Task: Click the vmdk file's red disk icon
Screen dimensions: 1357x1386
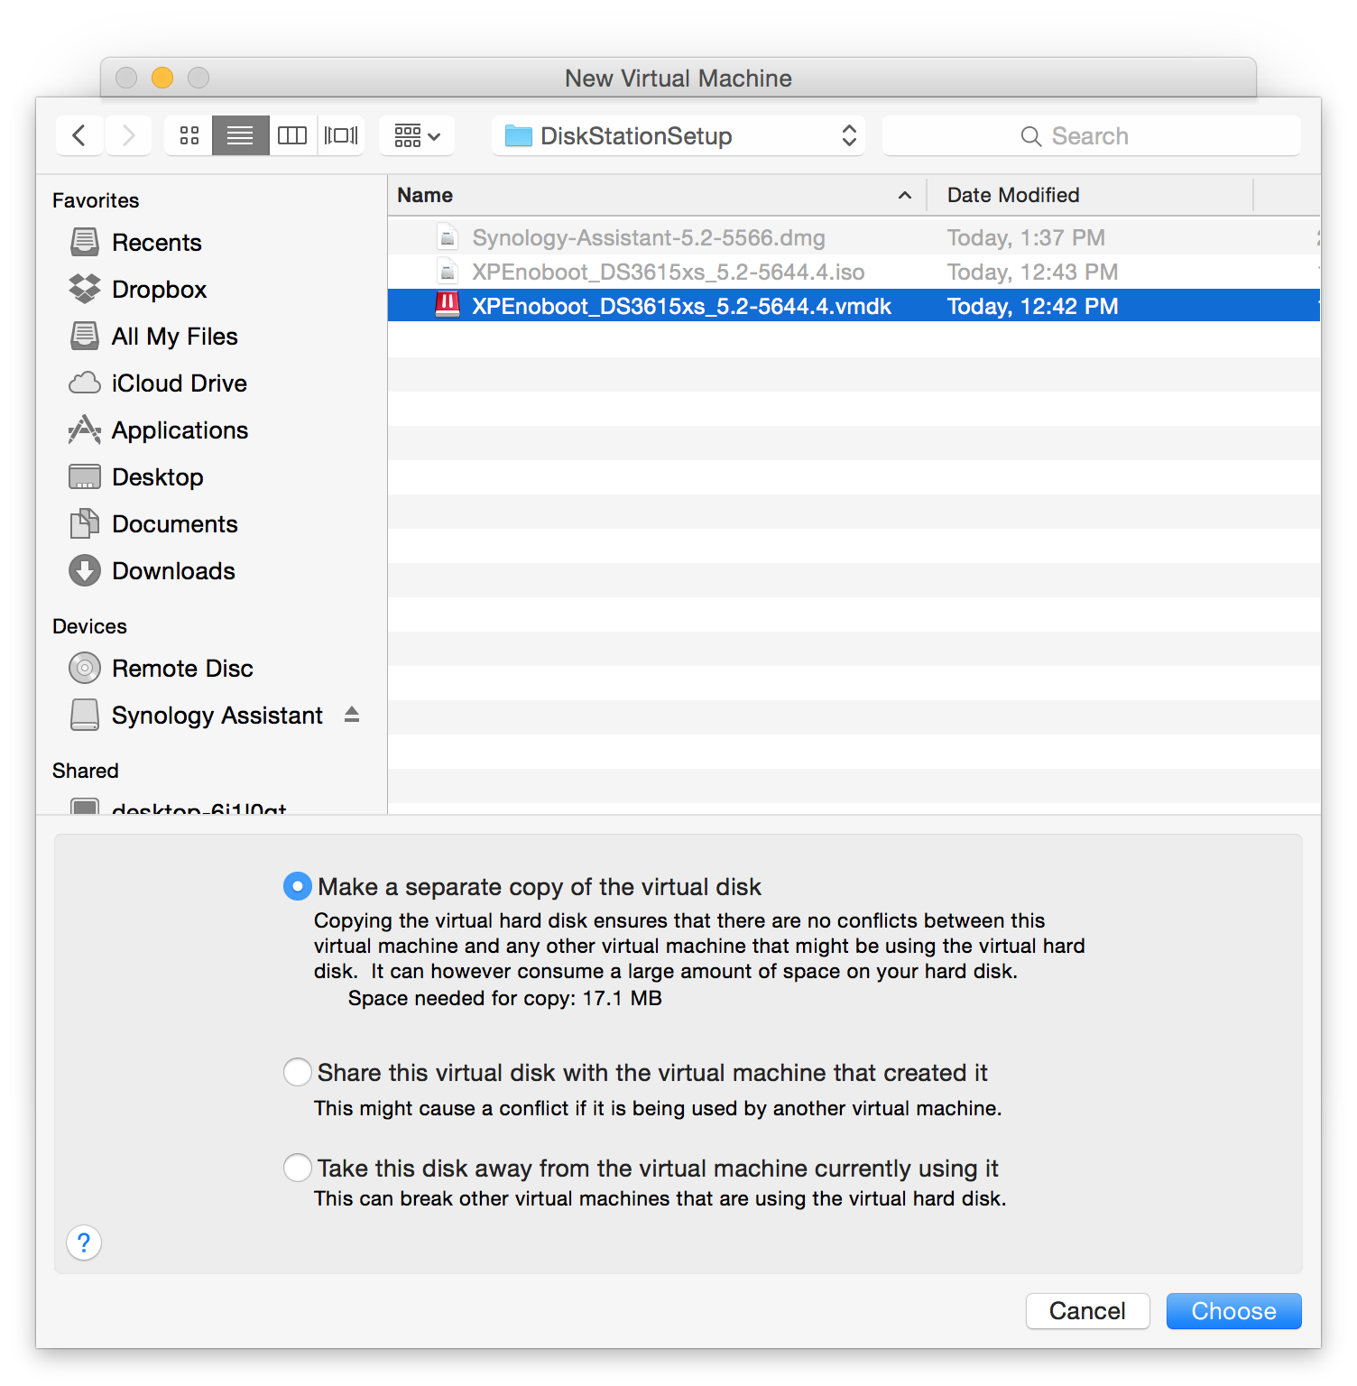Action: [448, 305]
